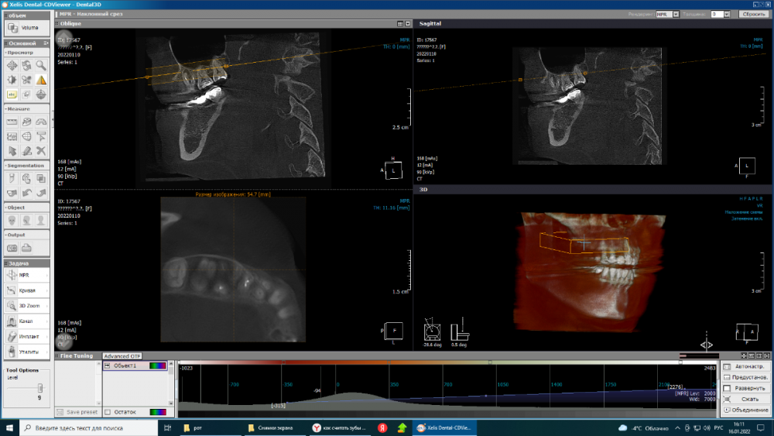Open the MPR task
Image resolution: width=774 pixels, height=436 pixels.
[x=25, y=275]
